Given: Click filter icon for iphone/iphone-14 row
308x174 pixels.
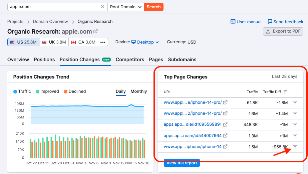Looking at the screenshot, I should [295, 147].
